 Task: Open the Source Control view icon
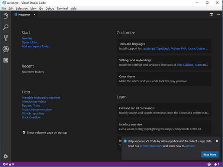(x=6, y=38)
